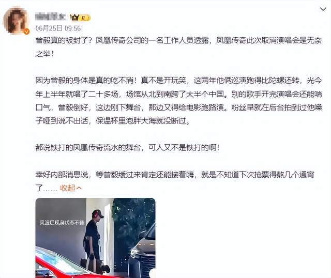
Task: Click the 风波后现身状态不佳 caption in photo
Action: [x=62, y=223]
